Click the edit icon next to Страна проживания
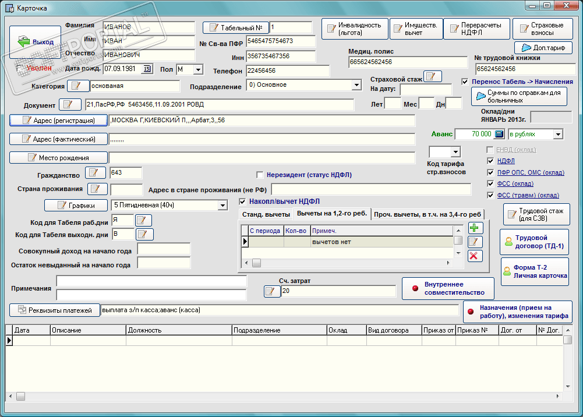The width and height of the screenshot is (583, 417). click(x=97, y=189)
